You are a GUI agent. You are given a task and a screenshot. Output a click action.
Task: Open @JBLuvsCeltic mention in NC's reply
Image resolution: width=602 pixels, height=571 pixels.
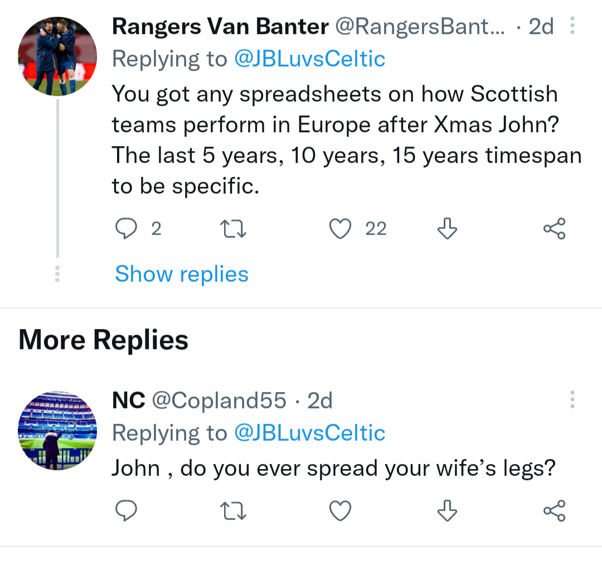point(309,433)
